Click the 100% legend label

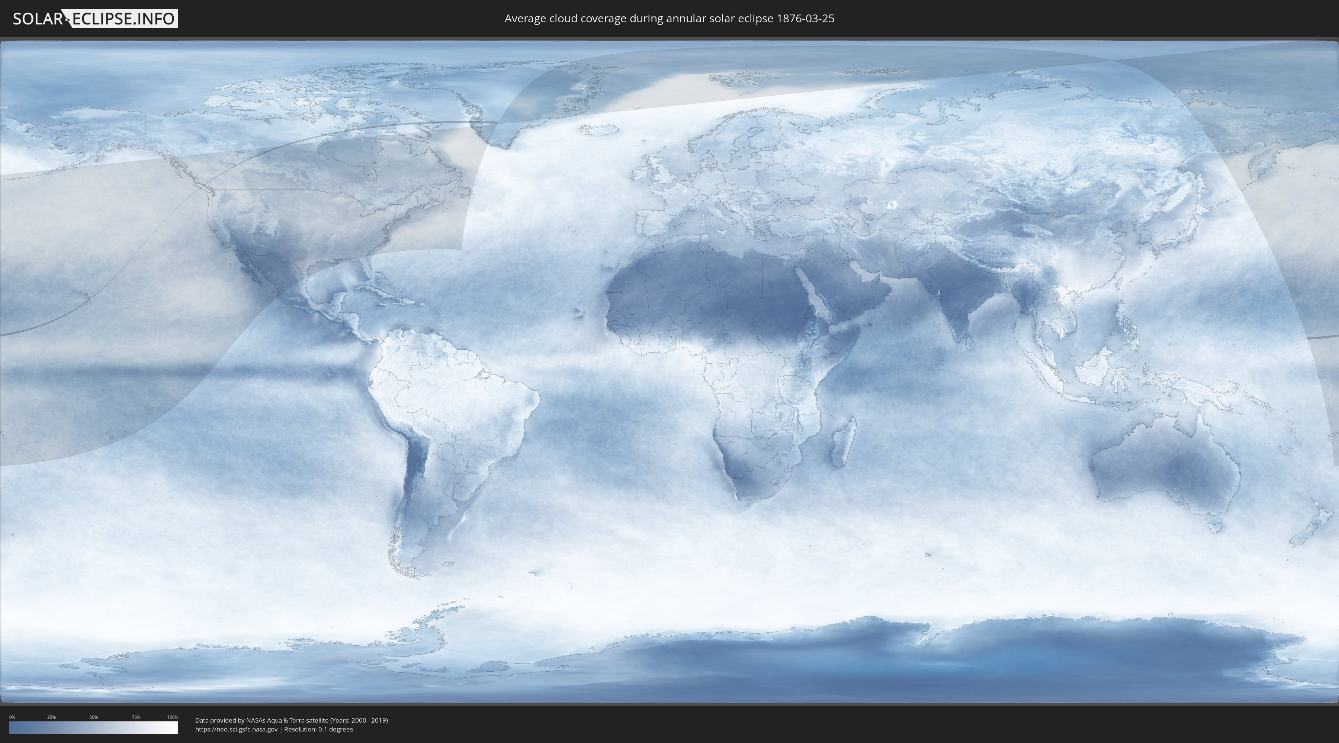point(173,717)
